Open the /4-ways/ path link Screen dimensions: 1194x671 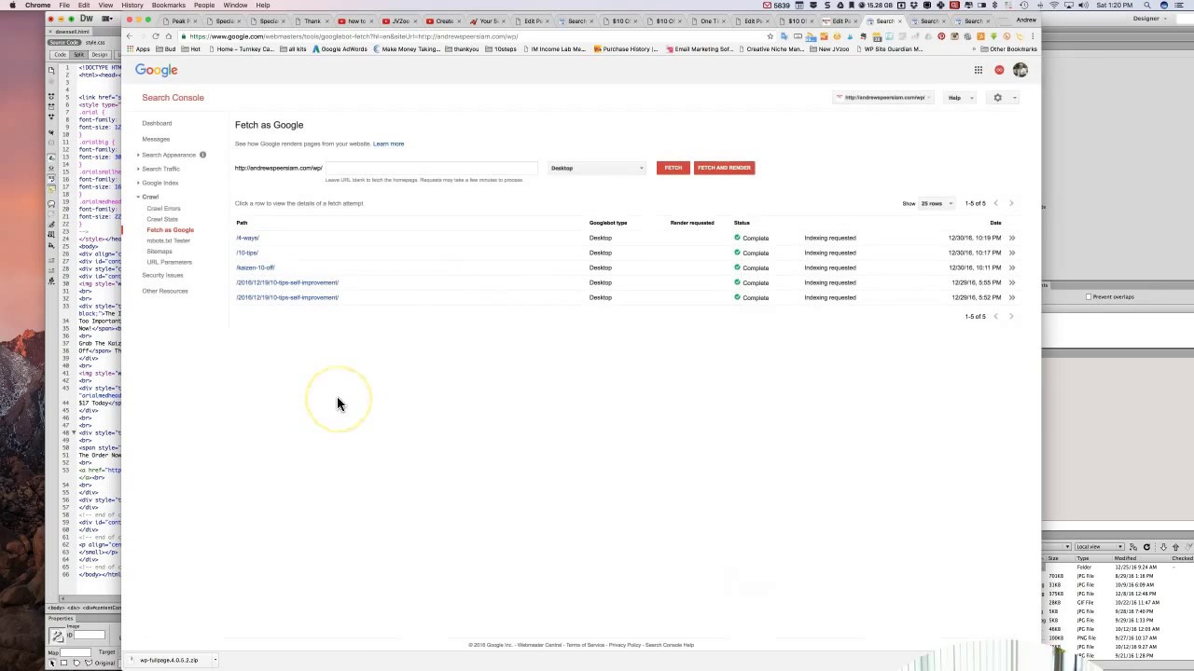[x=247, y=238]
